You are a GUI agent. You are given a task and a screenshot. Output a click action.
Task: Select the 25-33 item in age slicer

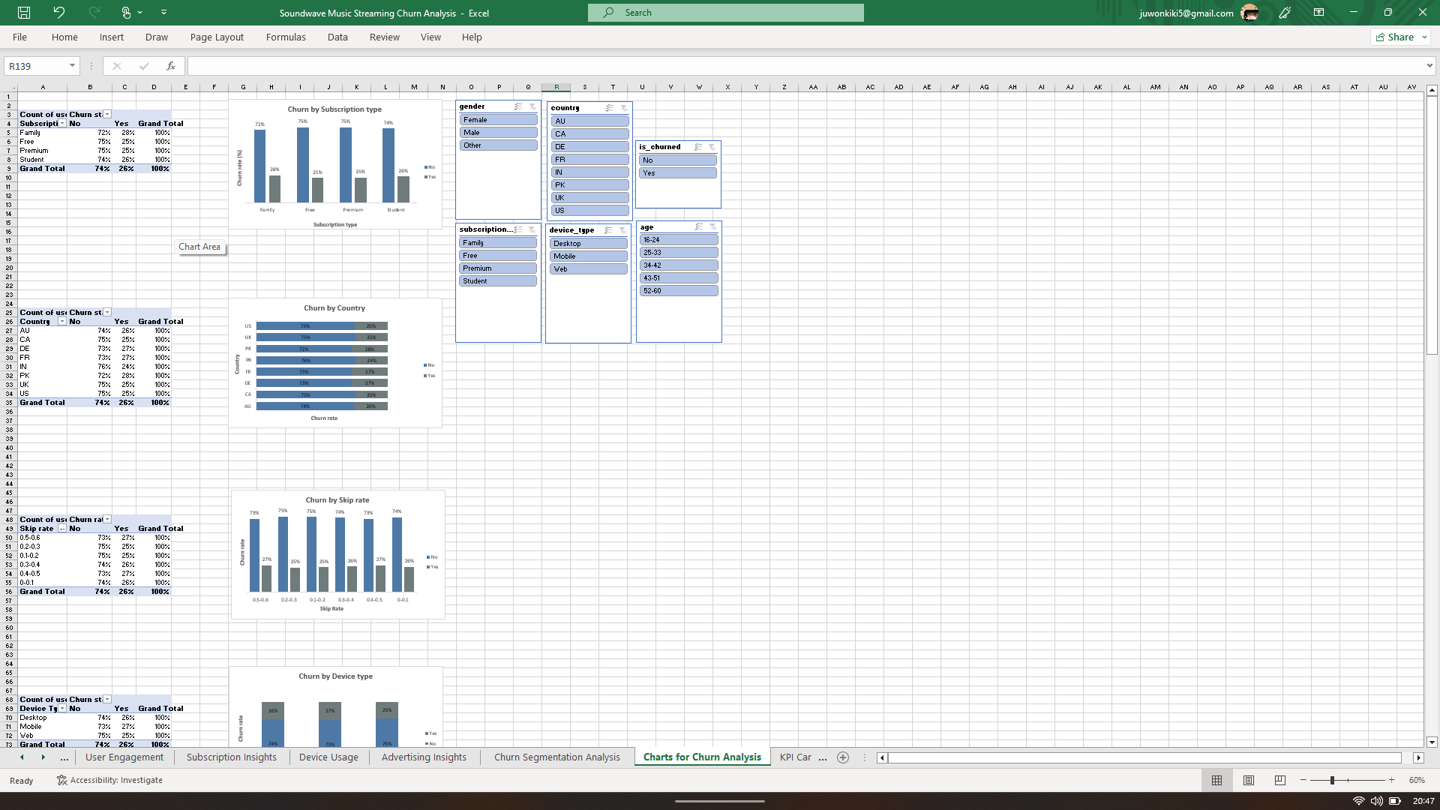point(678,253)
